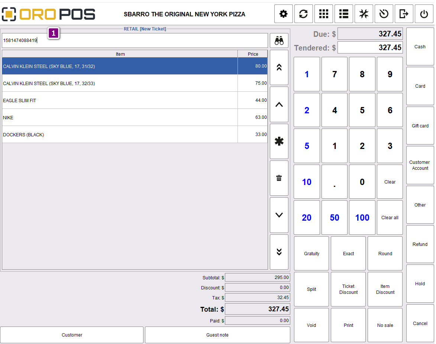Tap blue quick amount 1

(x=307, y=74)
